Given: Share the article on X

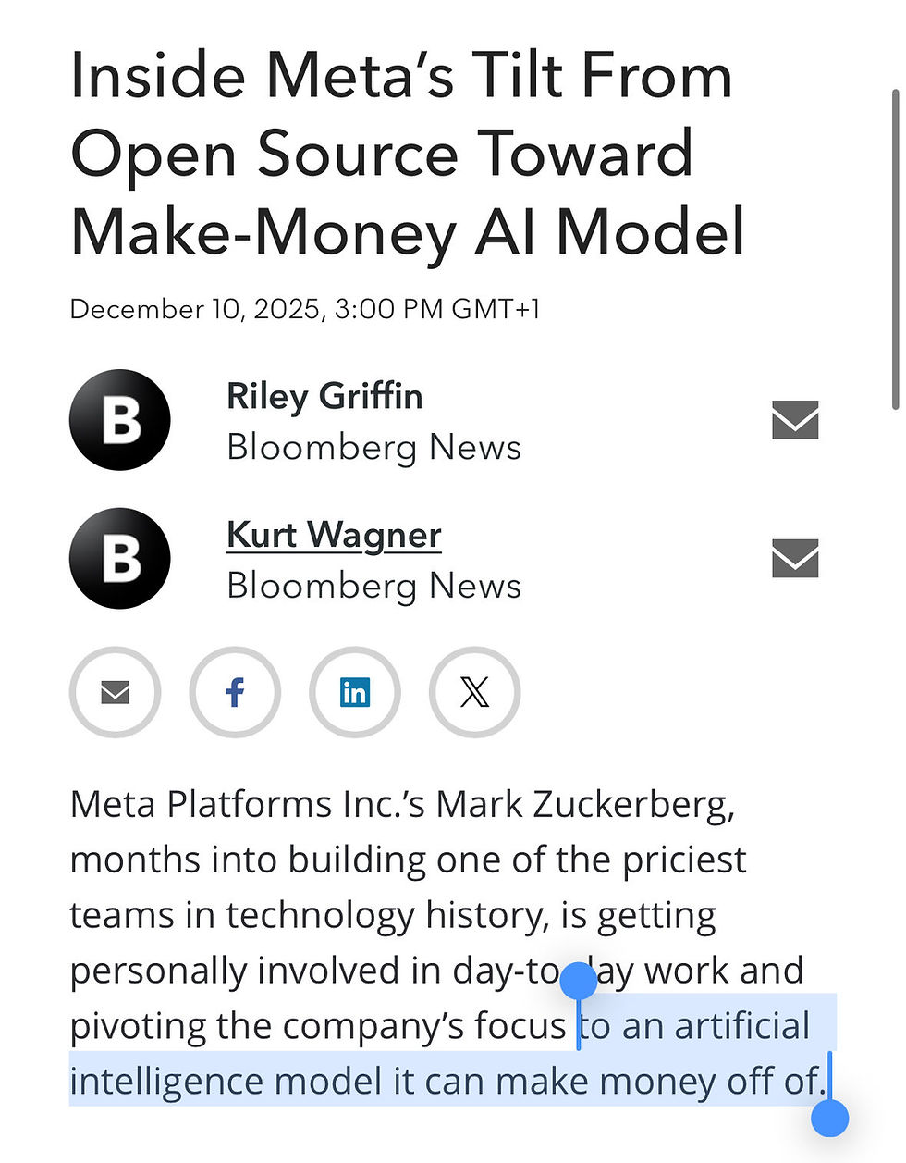Looking at the screenshot, I should point(474,692).
